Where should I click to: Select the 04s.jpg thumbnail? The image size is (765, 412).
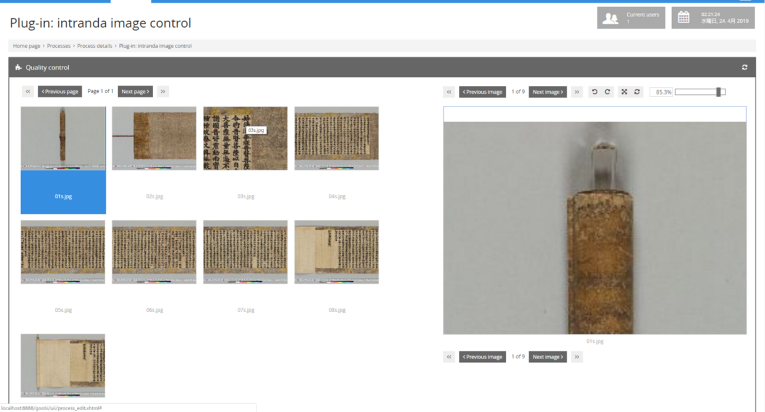(x=337, y=139)
